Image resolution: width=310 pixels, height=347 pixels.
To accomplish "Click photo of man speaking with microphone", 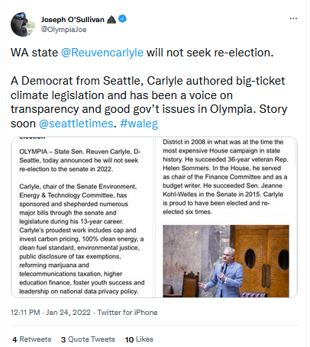I will pyautogui.click(x=226, y=261).
